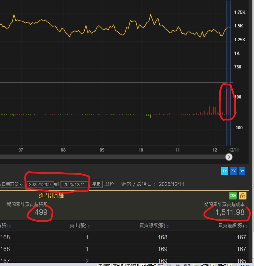The image size is (254, 266).
Task: Click the 搜尋 search button
Action: (x=96, y=184)
